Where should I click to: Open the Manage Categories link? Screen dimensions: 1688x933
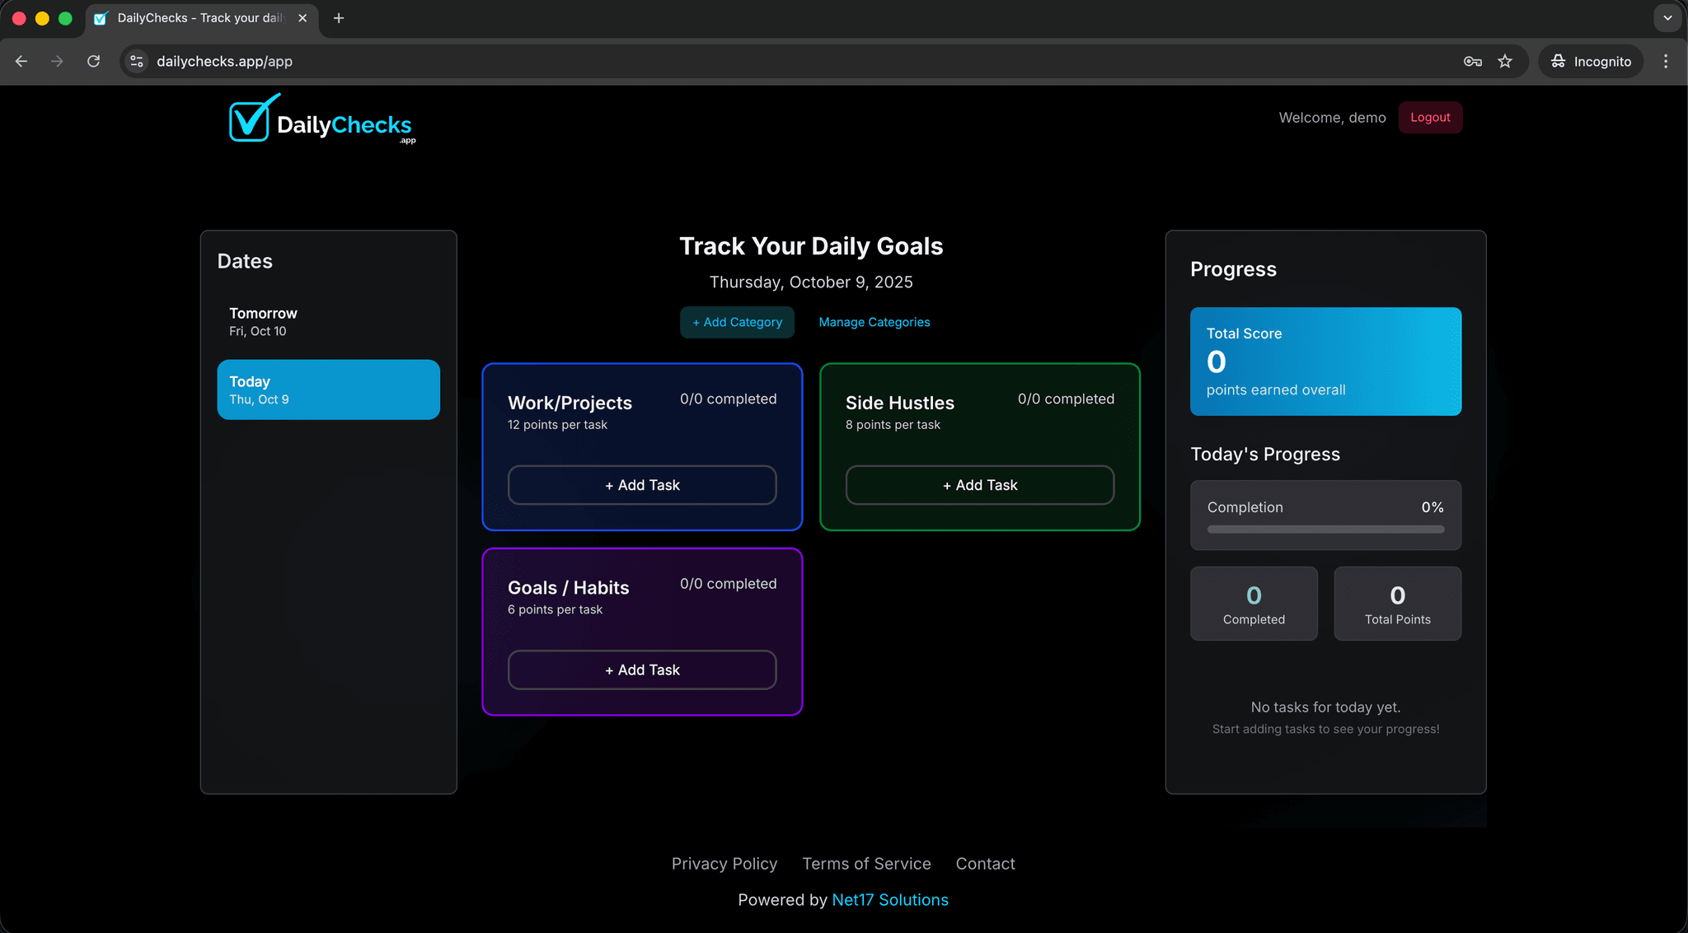point(874,322)
